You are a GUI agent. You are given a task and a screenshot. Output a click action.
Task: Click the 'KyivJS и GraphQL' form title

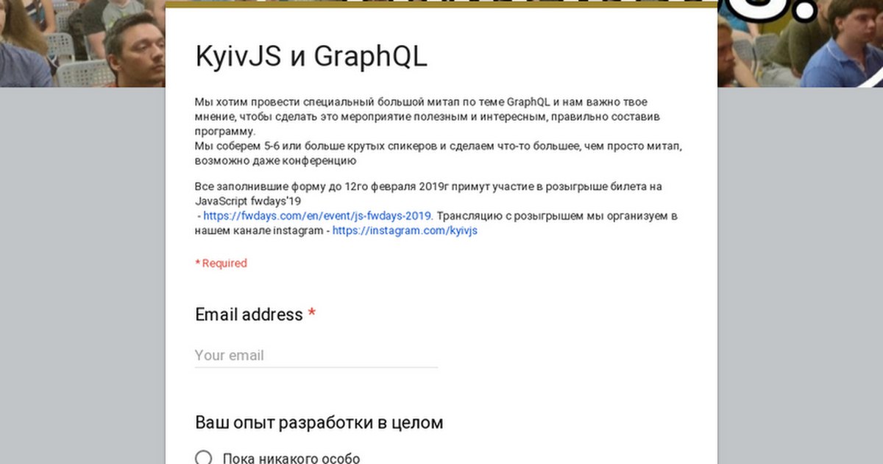[x=311, y=57]
